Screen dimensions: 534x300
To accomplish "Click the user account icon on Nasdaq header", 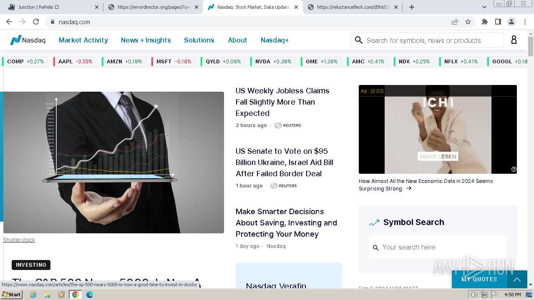I will pyautogui.click(x=514, y=40).
